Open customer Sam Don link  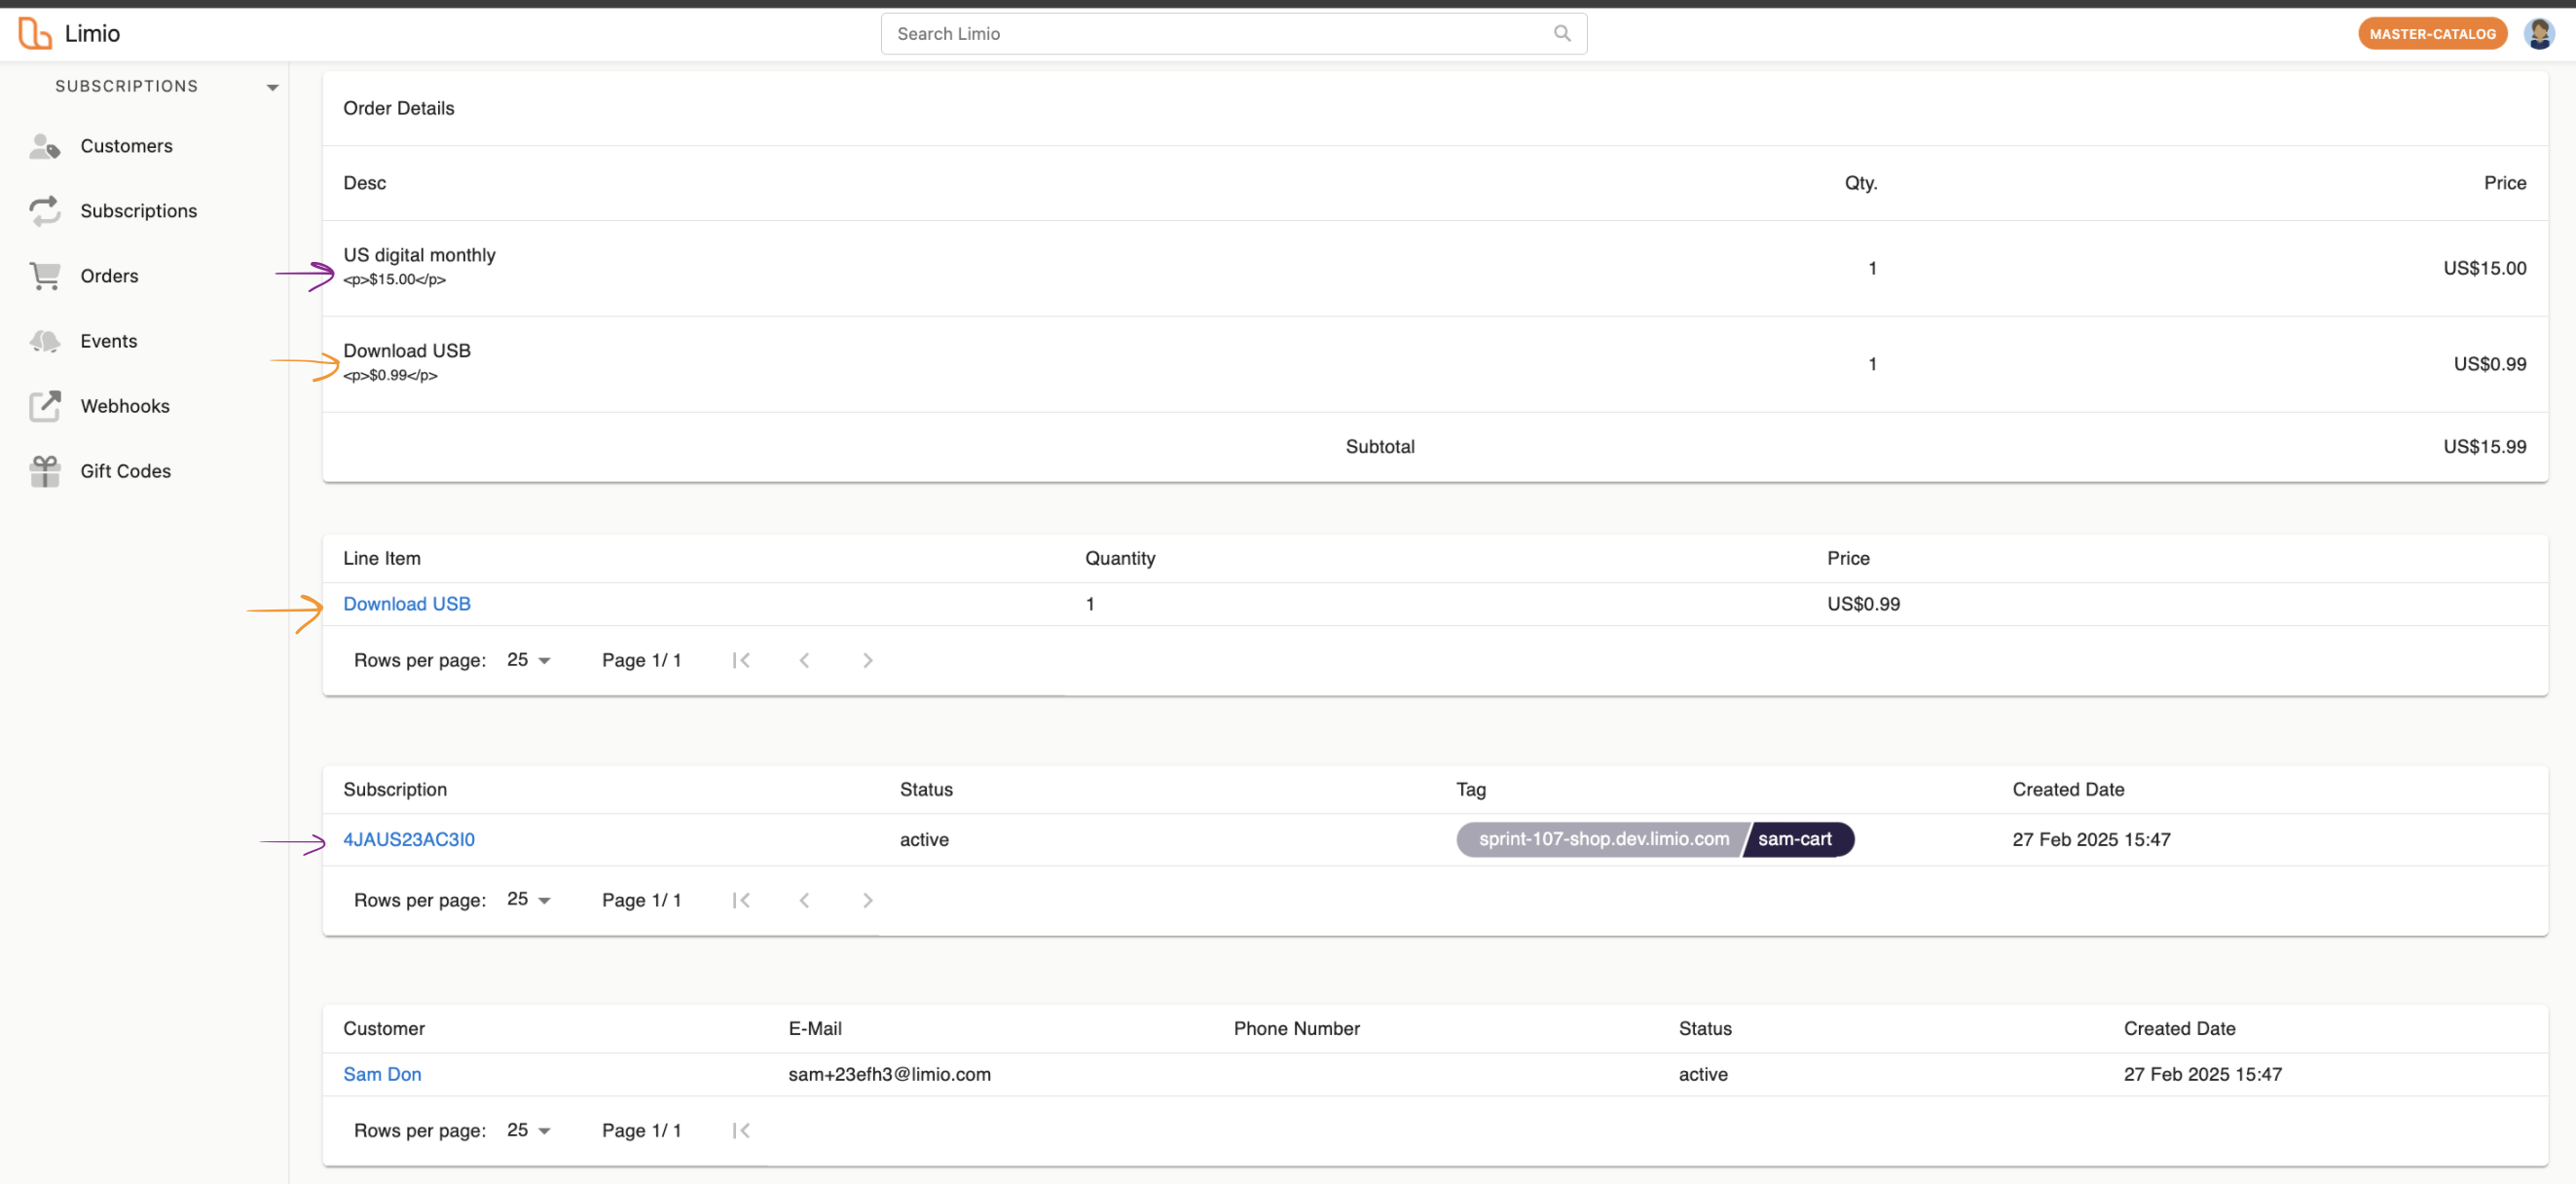pos(382,1074)
